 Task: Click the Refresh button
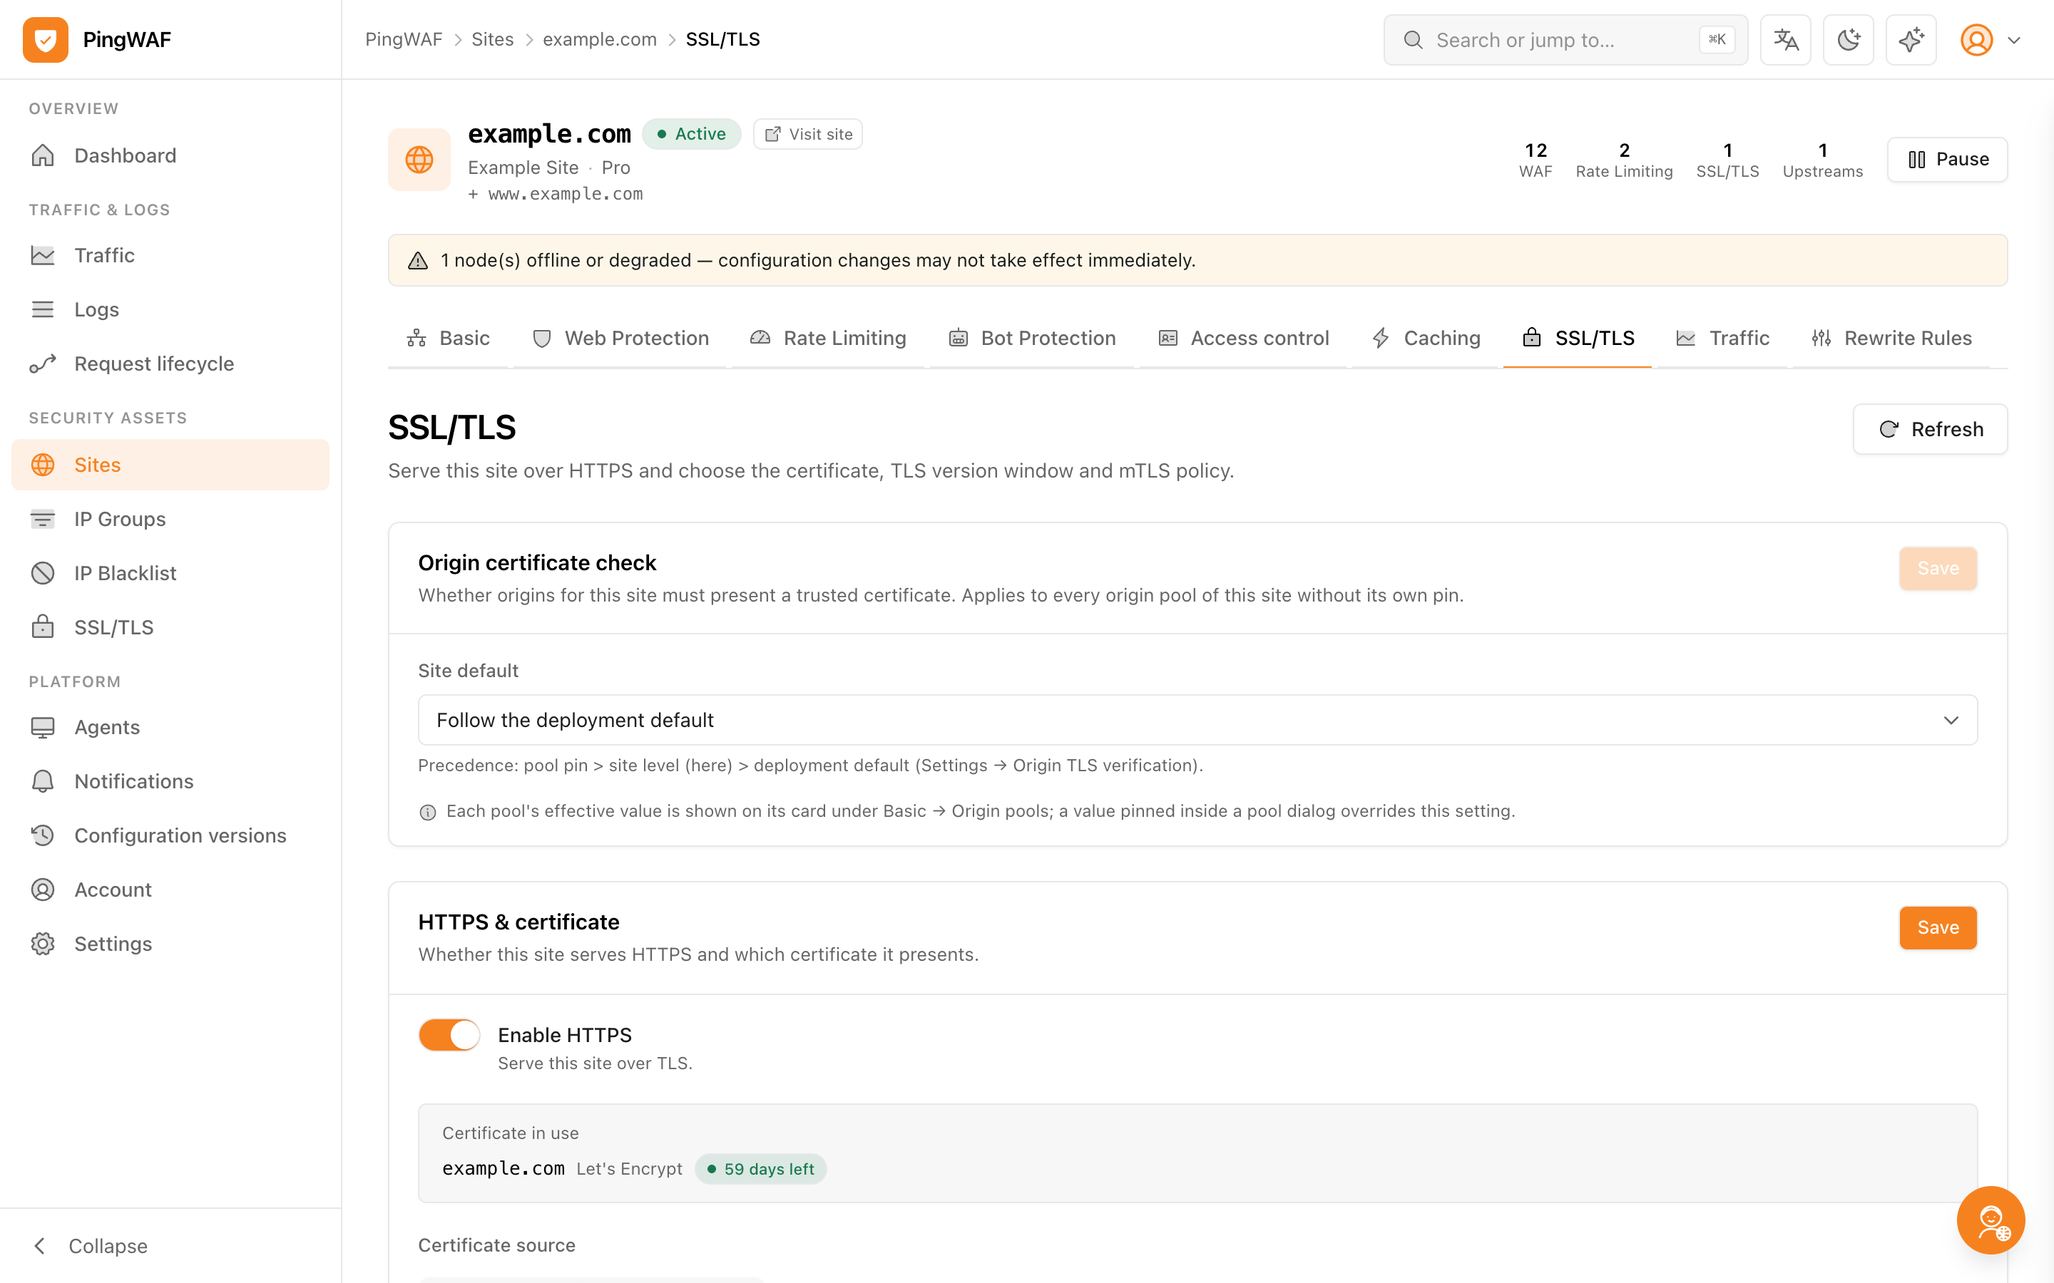[1930, 429]
